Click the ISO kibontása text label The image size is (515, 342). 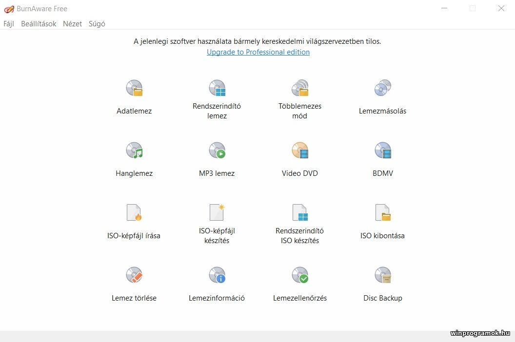coord(383,236)
